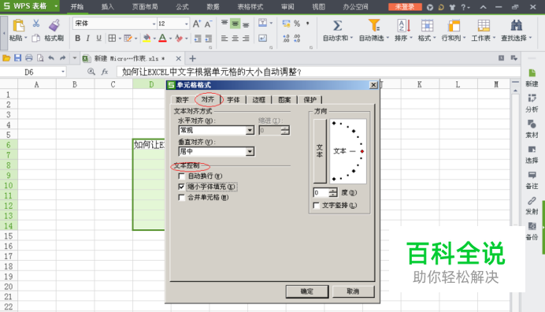
Task: Enable vertical text (文字竖排) checkbox
Action: click(x=317, y=206)
